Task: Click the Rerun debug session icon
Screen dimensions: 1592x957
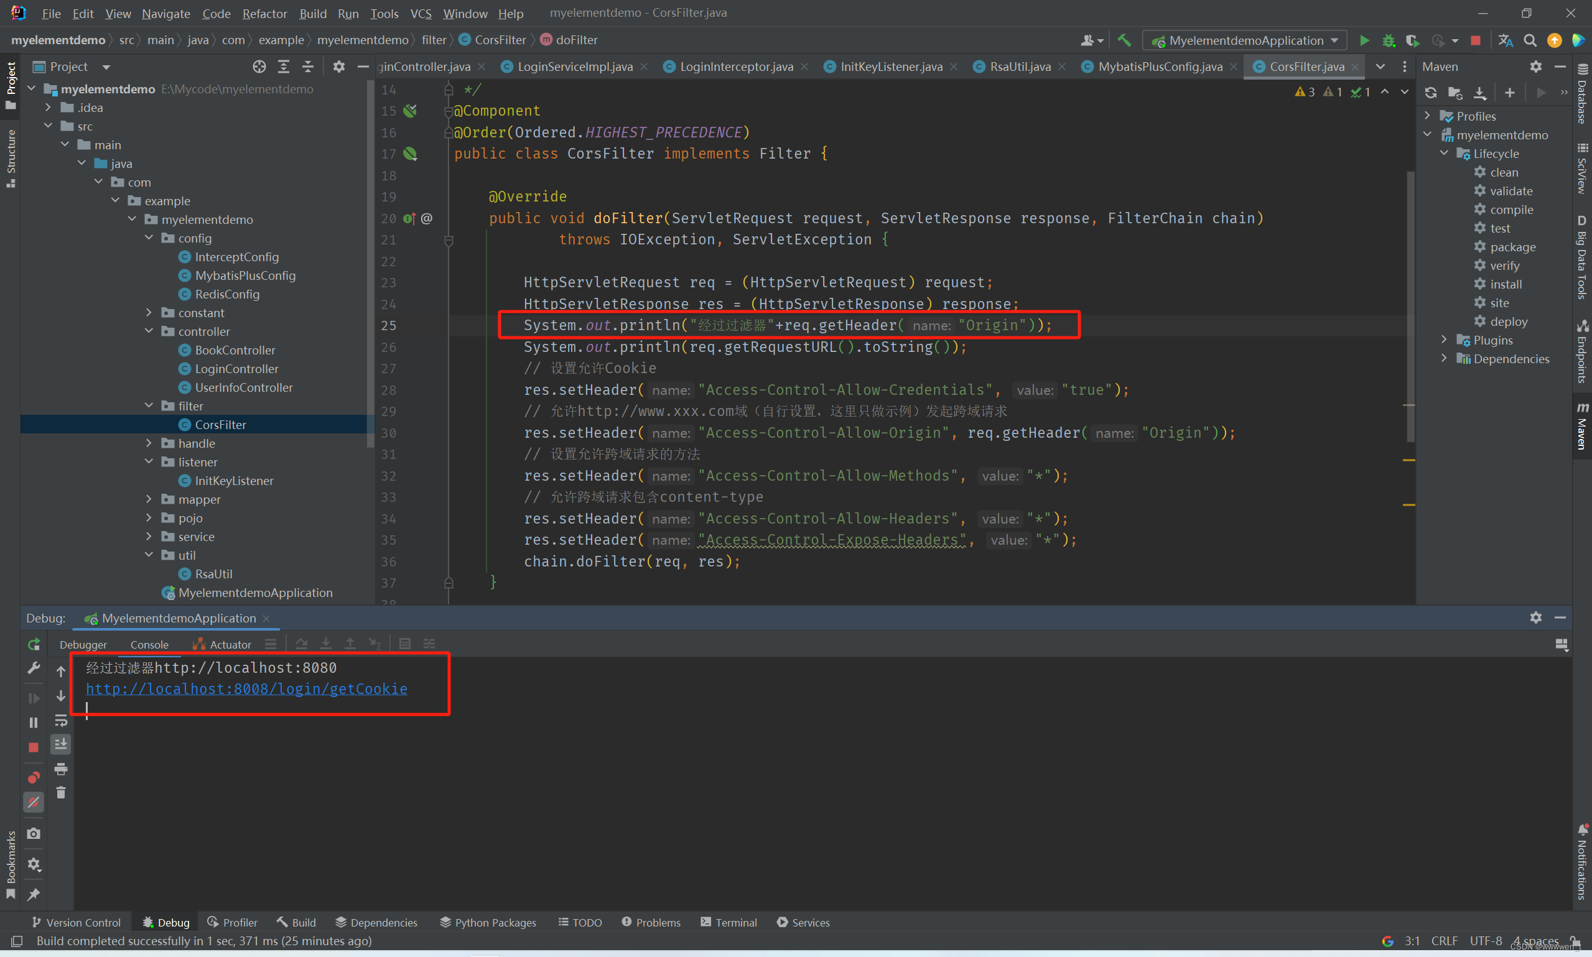Action: (x=34, y=644)
